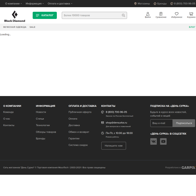Select SALE category tab
Viewport: 196px width, 196px height.
coord(32,27)
